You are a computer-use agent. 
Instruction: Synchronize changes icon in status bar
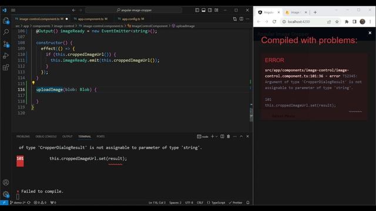pyautogui.click(x=29, y=202)
